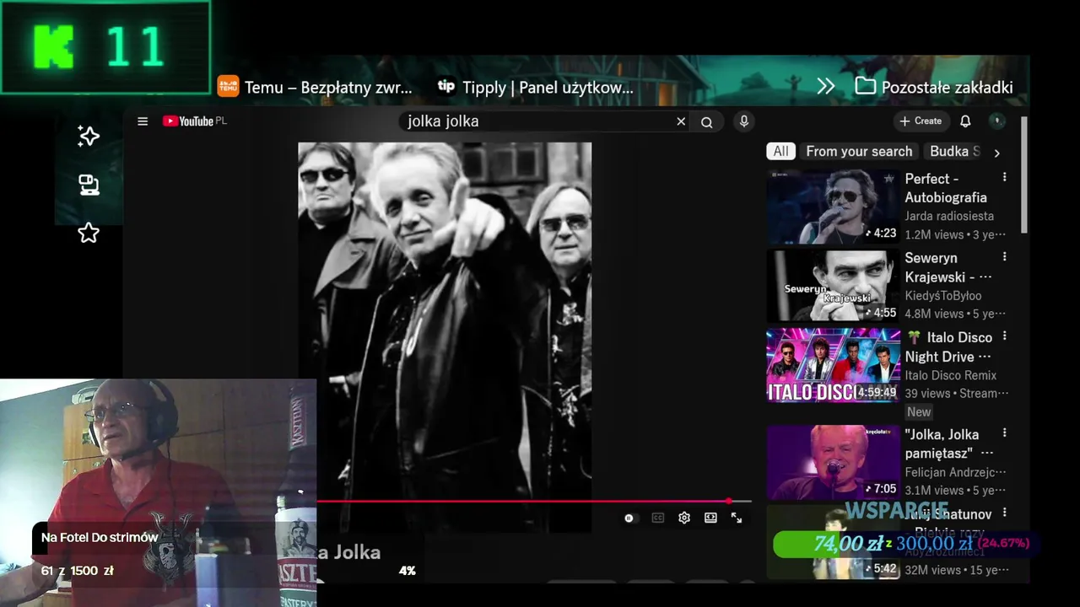Select the 'From your search' chip

click(859, 152)
